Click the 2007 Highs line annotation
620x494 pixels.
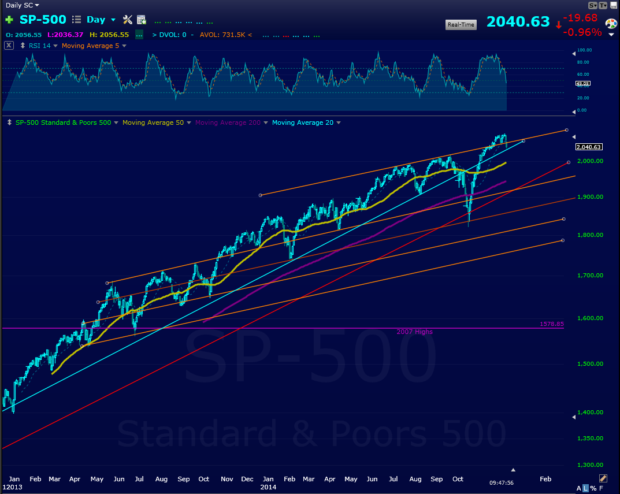click(x=414, y=332)
